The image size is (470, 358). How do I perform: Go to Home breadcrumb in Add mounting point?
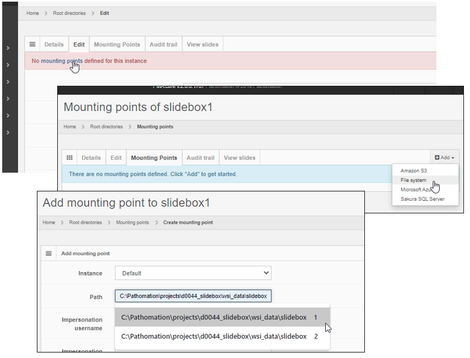[49, 223]
